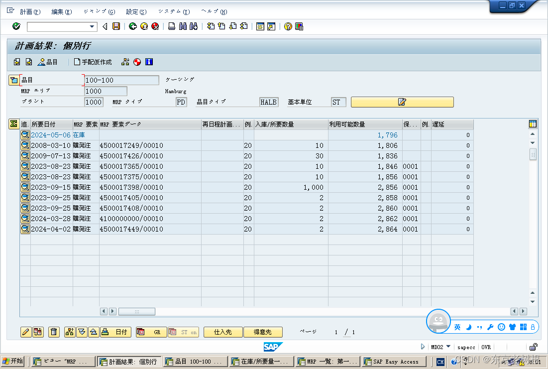Click the red-white circle icon

(x=137, y=62)
